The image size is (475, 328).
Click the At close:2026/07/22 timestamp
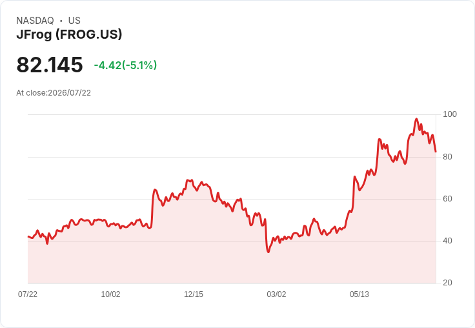pos(54,93)
